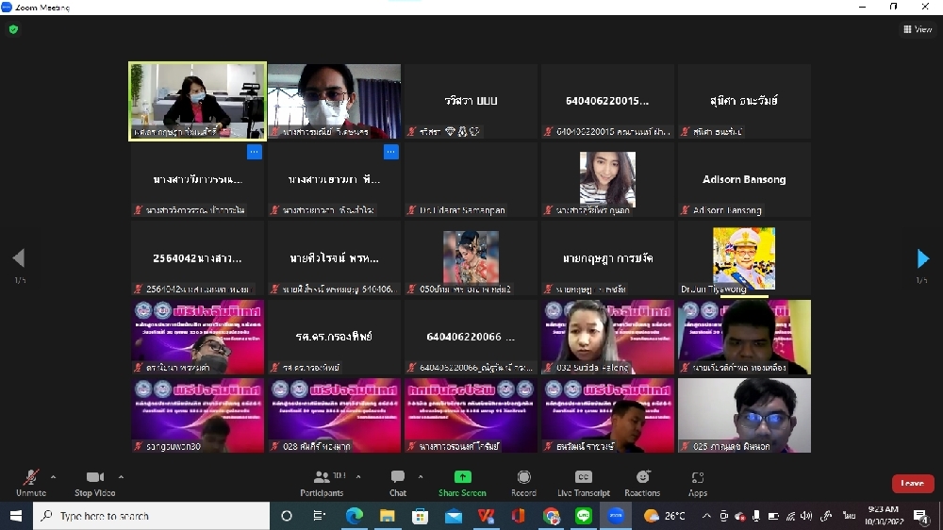
Task: Open video options arrow beside Stop Video
Action: point(121,476)
